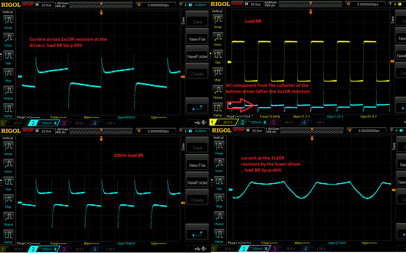Select channel 4 tab in the Vpp=272mV capture

click(316, 249)
